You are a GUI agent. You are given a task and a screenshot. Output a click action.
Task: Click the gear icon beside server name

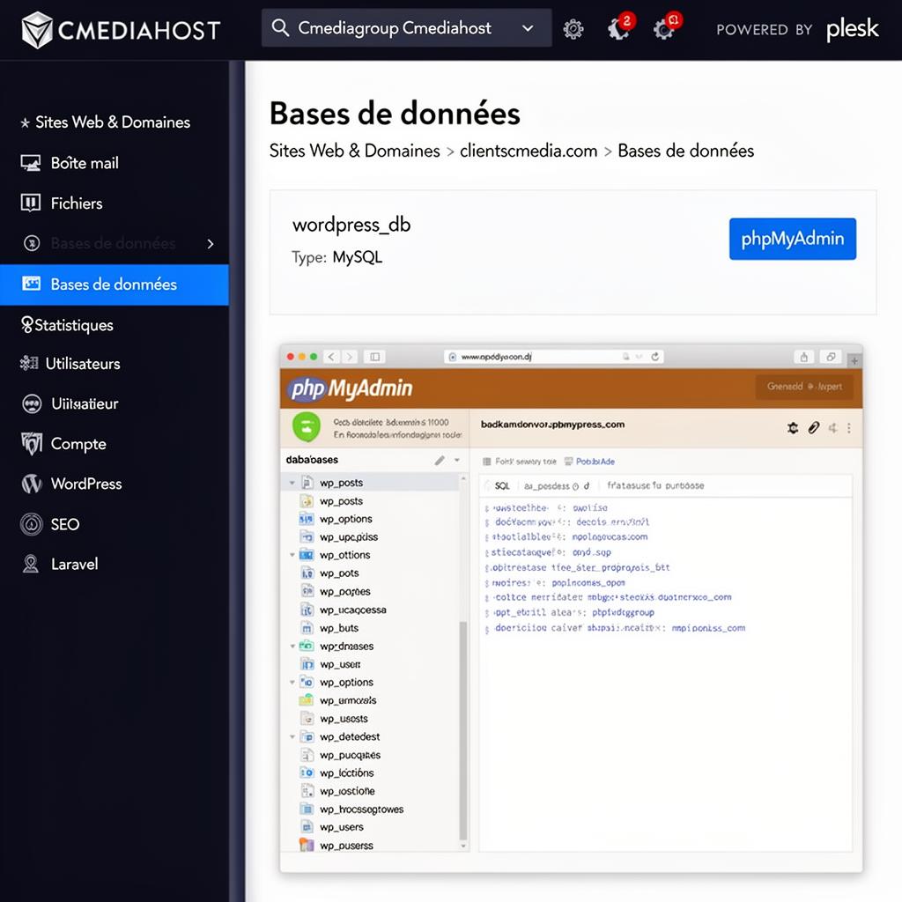tap(793, 427)
